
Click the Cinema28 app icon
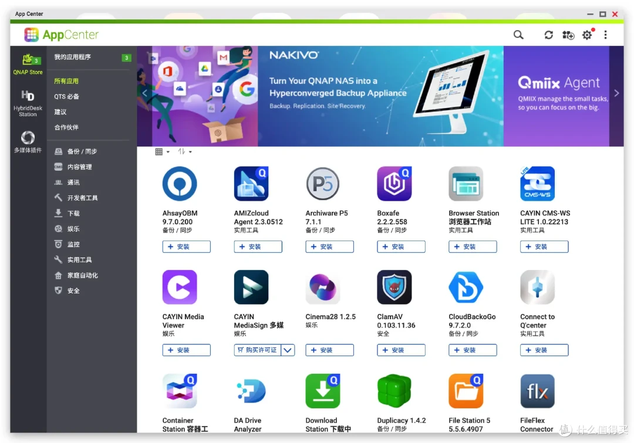tap(323, 287)
